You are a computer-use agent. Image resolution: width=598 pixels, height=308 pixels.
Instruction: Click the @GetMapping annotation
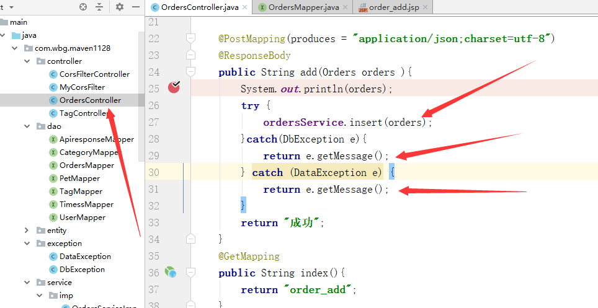pos(249,256)
